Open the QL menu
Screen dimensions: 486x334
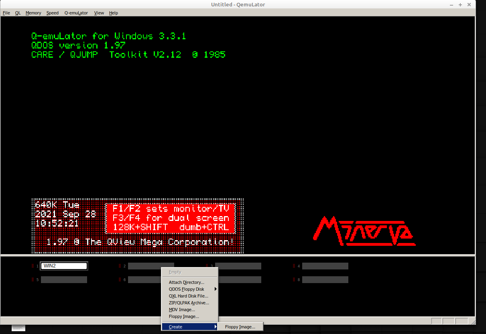point(18,13)
